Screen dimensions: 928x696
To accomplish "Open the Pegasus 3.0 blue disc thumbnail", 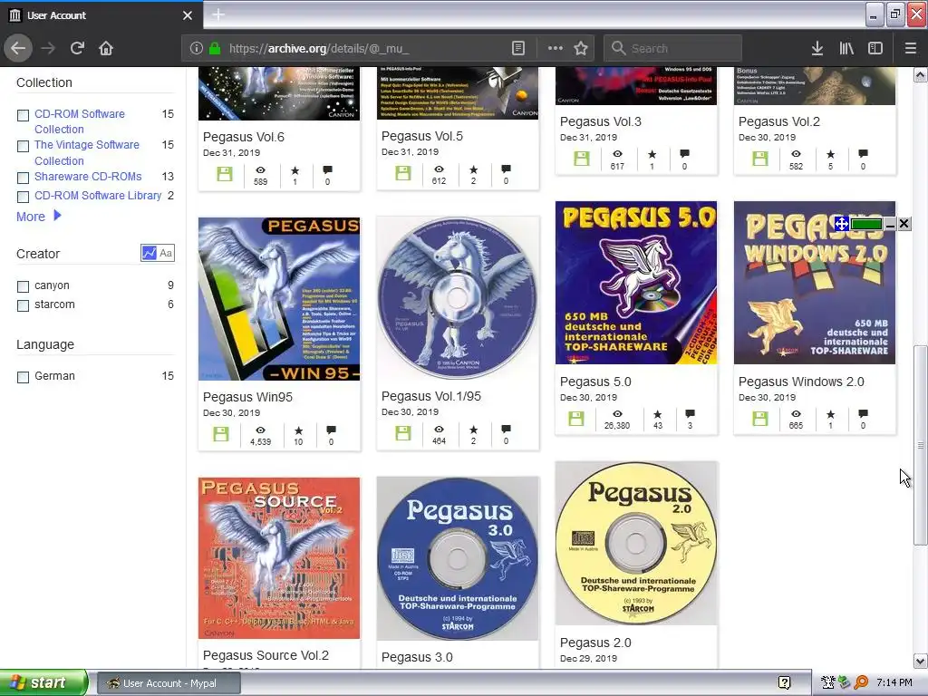I will tap(458, 558).
